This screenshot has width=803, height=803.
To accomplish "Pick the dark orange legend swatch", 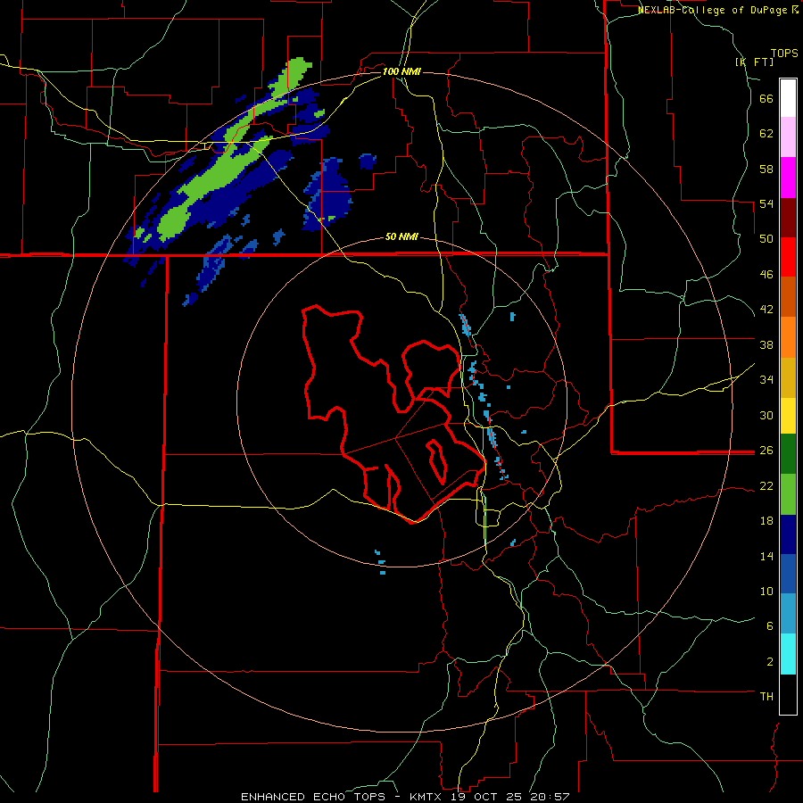I will [788, 296].
